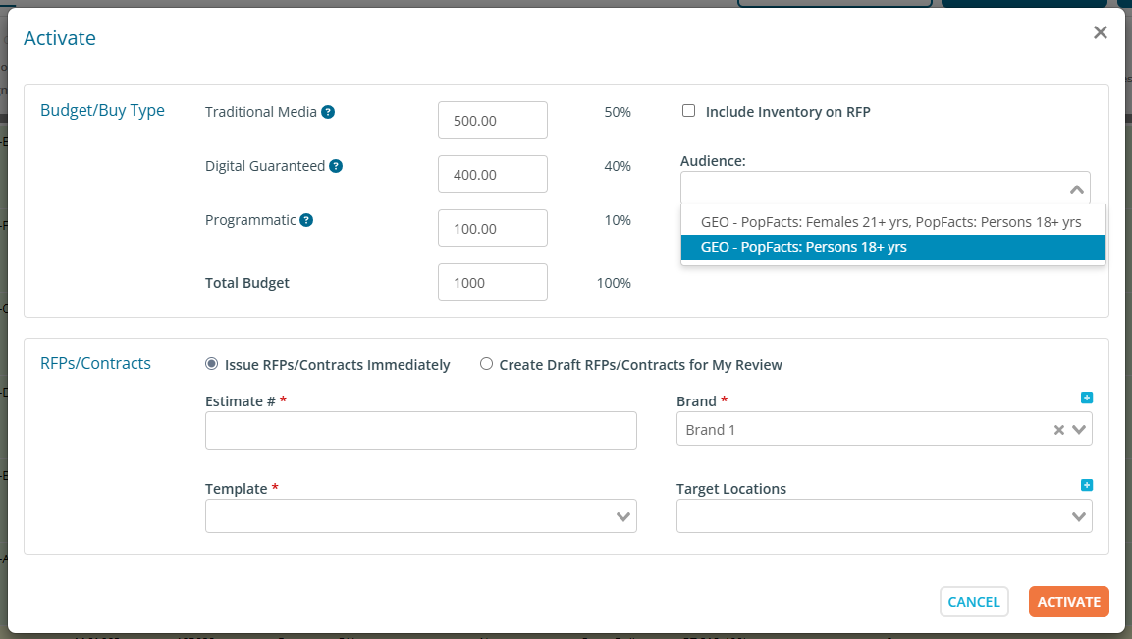The image size is (1132, 639).
Task: Pick the Females 21+ yrs audience option
Action: coord(890,222)
